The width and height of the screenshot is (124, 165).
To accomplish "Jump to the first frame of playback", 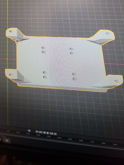I will [37, 132].
